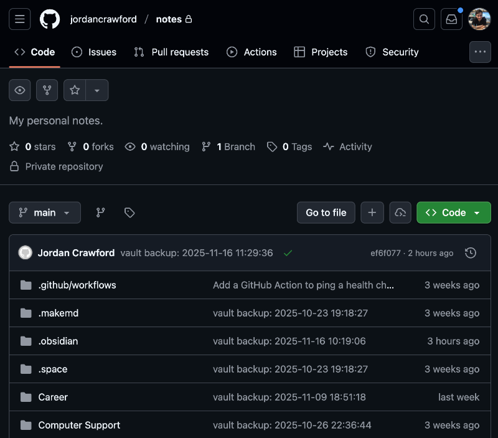The width and height of the screenshot is (498, 438).
Task: Click the Go to file button
Action: [x=326, y=212]
